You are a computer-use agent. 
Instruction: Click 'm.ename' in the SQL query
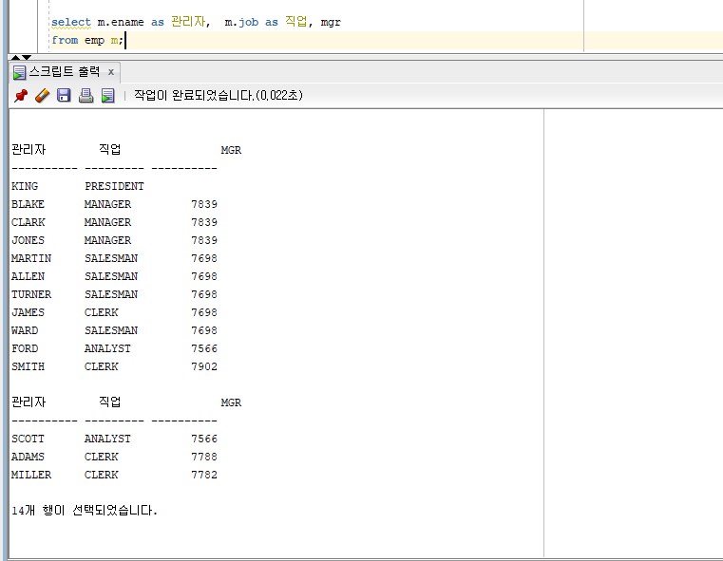tap(121, 22)
